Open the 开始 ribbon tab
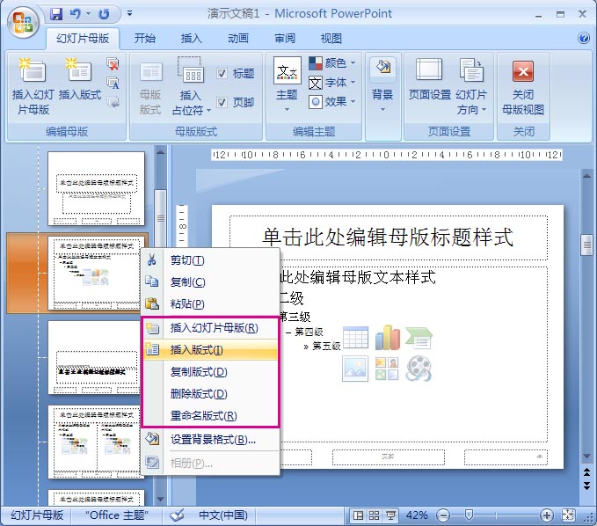Viewport: 597px width, 526px height. (x=145, y=39)
